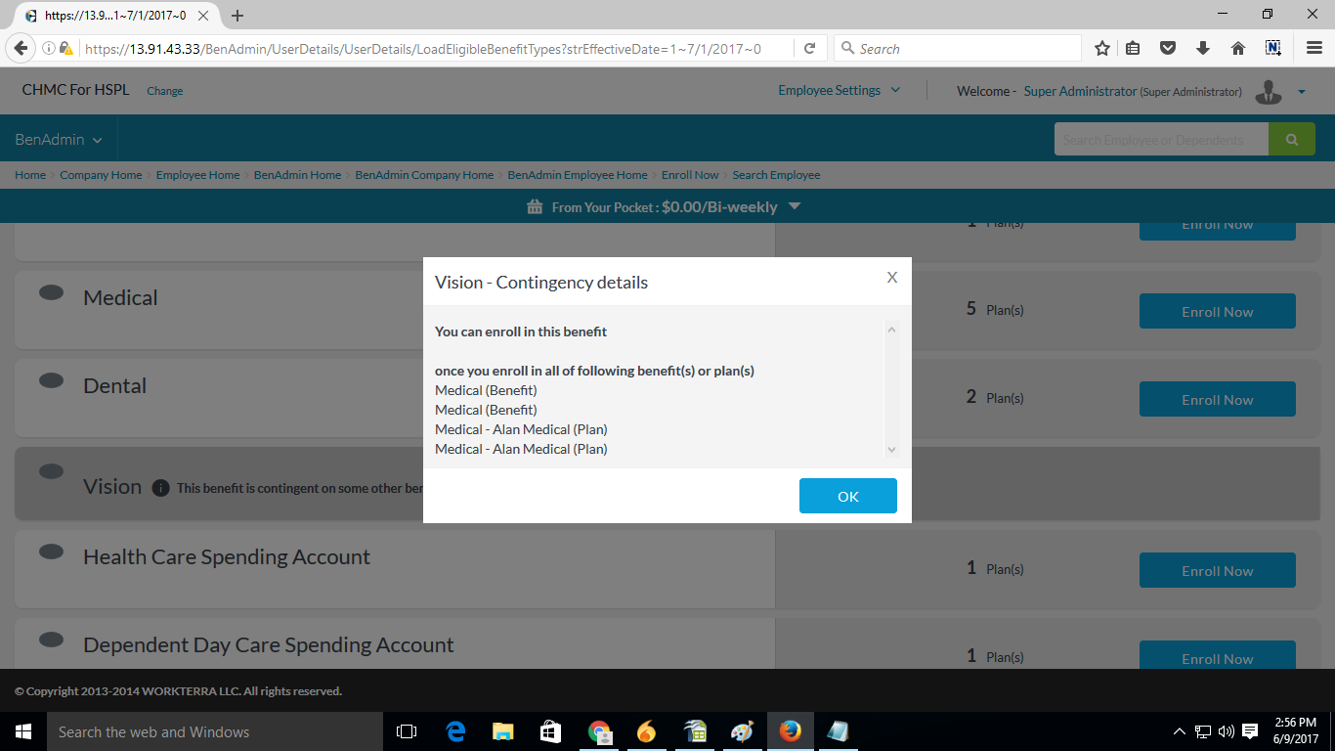
Task: Click the green employee search icon
Action: pos(1291,140)
